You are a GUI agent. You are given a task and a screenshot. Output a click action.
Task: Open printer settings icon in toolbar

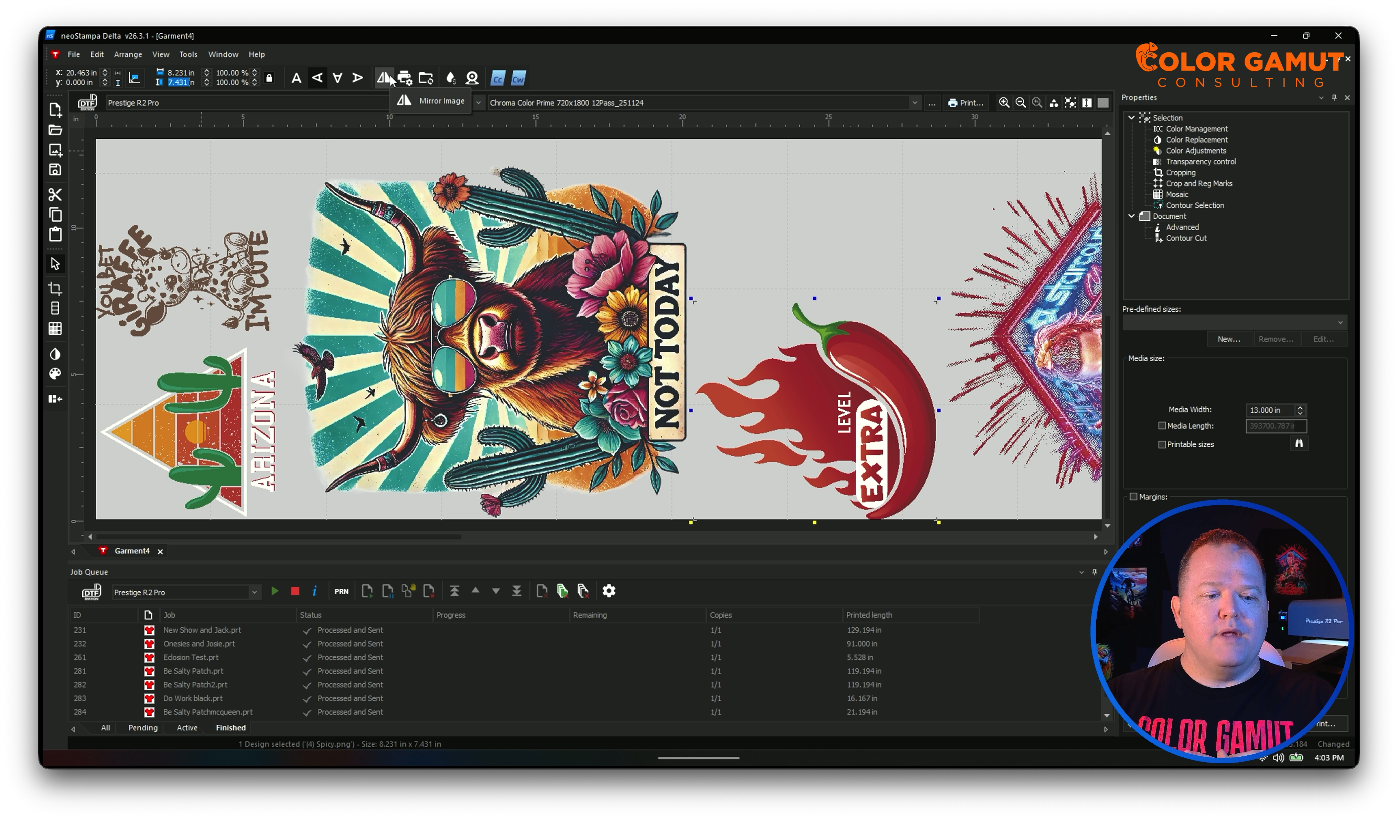[405, 78]
